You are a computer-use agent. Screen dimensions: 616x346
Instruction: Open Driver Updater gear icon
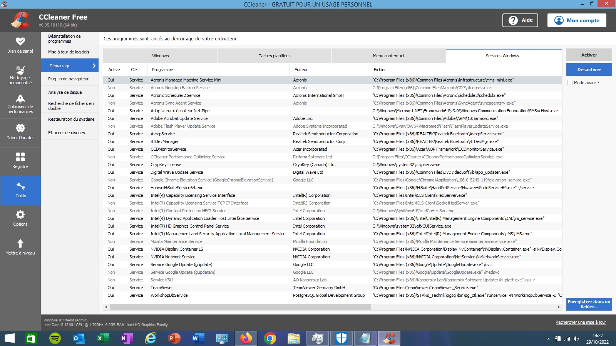[20, 128]
